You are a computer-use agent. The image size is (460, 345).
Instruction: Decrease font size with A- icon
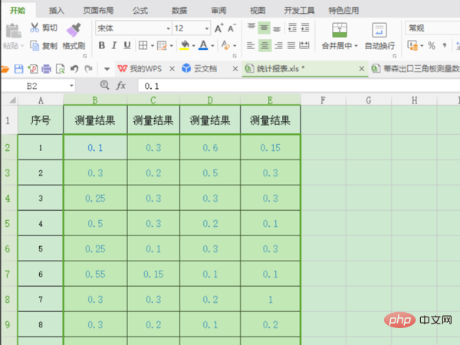(232, 28)
